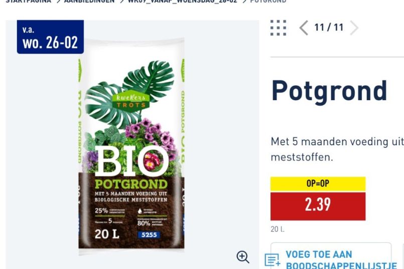Click the 20 l. volume text
This screenshot has width=404, height=269.
[x=278, y=229]
